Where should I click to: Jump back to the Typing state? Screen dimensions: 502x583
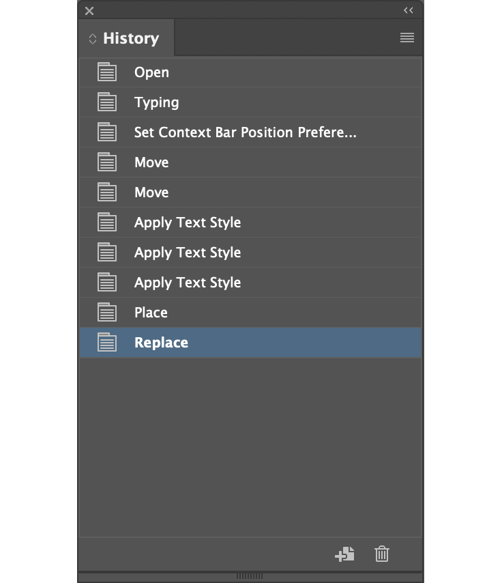tap(156, 102)
